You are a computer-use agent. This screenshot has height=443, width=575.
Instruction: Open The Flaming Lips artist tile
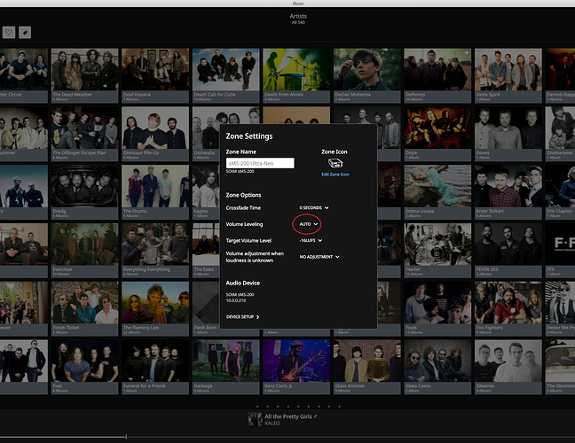(155, 308)
